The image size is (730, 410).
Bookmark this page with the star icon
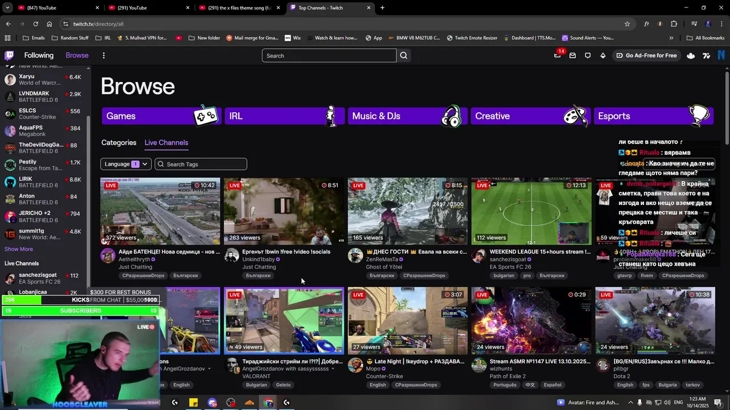point(627,24)
